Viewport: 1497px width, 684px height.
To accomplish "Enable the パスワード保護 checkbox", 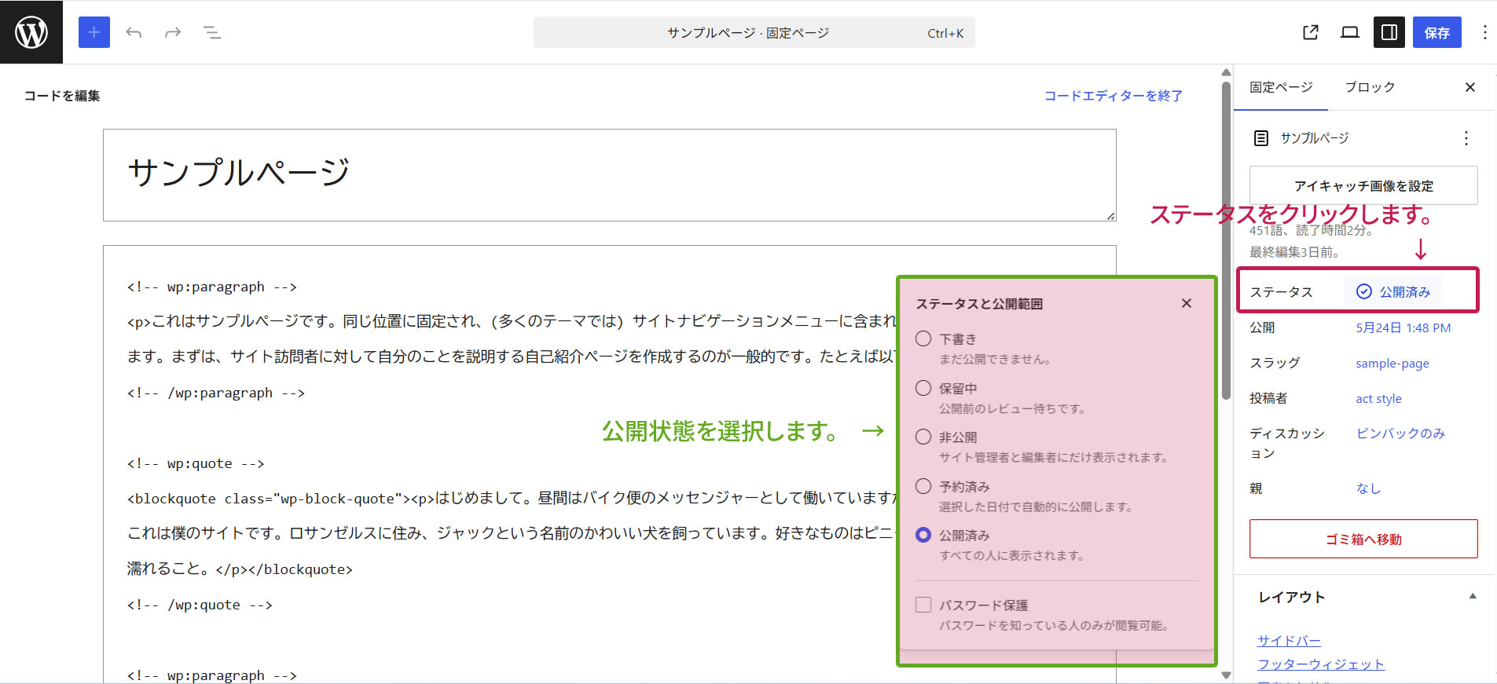I will (x=923, y=605).
